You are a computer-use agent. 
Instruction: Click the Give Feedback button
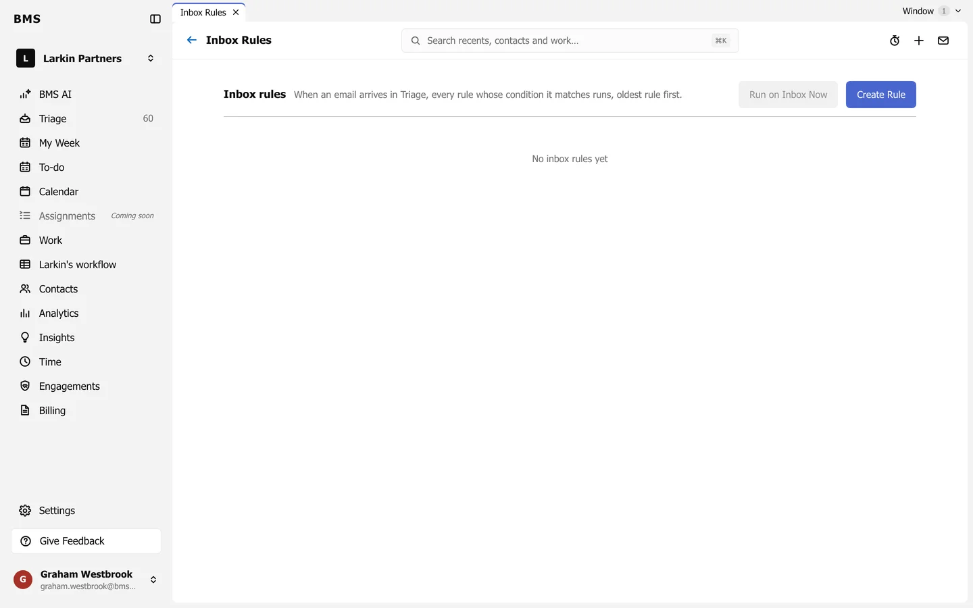point(86,541)
